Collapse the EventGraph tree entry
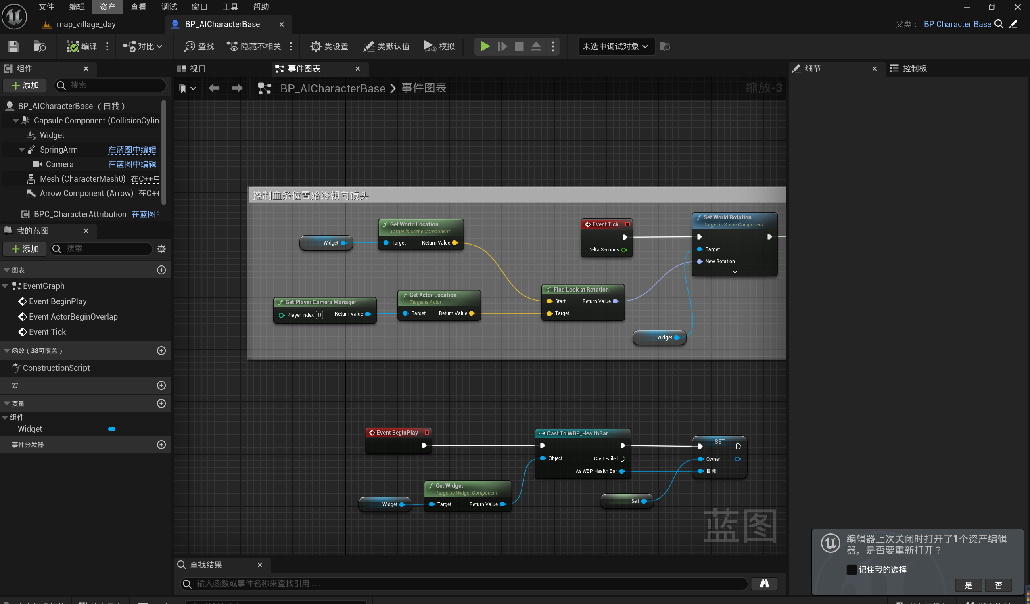 pos(5,286)
